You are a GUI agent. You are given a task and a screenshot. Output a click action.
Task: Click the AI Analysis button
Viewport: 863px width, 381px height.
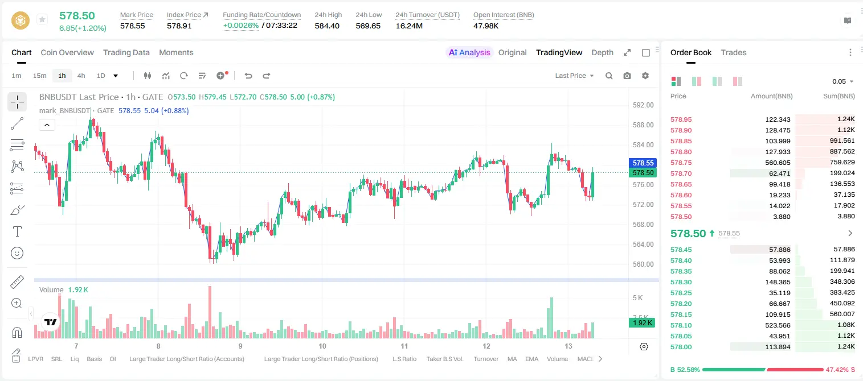click(x=469, y=52)
